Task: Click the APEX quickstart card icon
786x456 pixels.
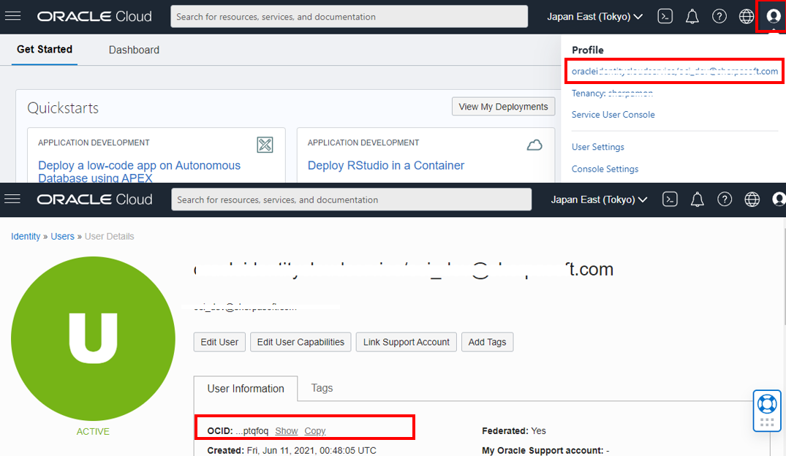Action: [x=265, y=145]
